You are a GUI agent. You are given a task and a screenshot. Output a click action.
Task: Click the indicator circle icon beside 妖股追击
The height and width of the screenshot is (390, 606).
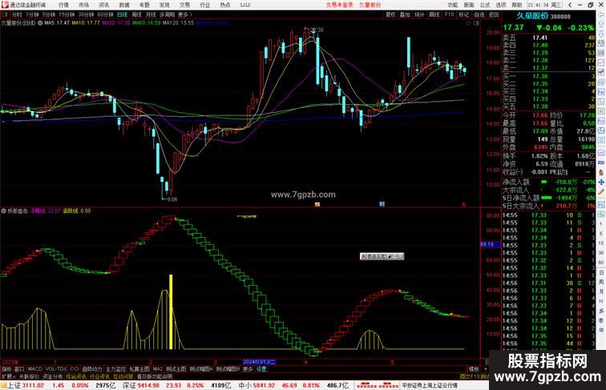tap(4, 211)
